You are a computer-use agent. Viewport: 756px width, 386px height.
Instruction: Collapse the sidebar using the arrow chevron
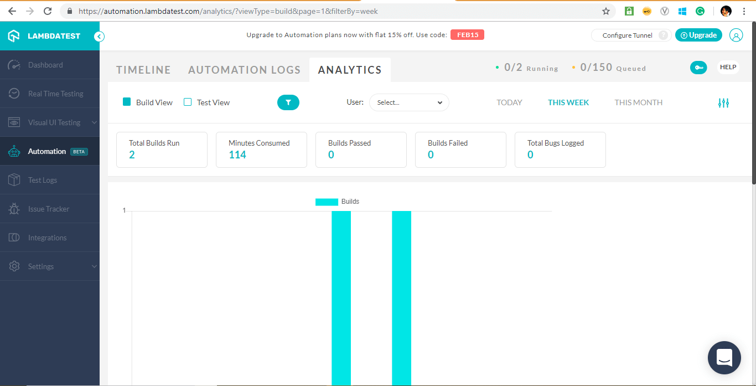coord(99,36)
